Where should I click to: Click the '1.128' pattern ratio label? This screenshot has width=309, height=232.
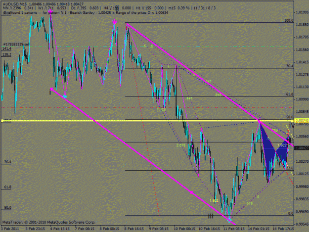[161, 109]
